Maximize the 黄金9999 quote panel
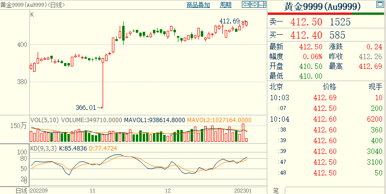The height and width of the screenshot is (194, 386). 380,4
